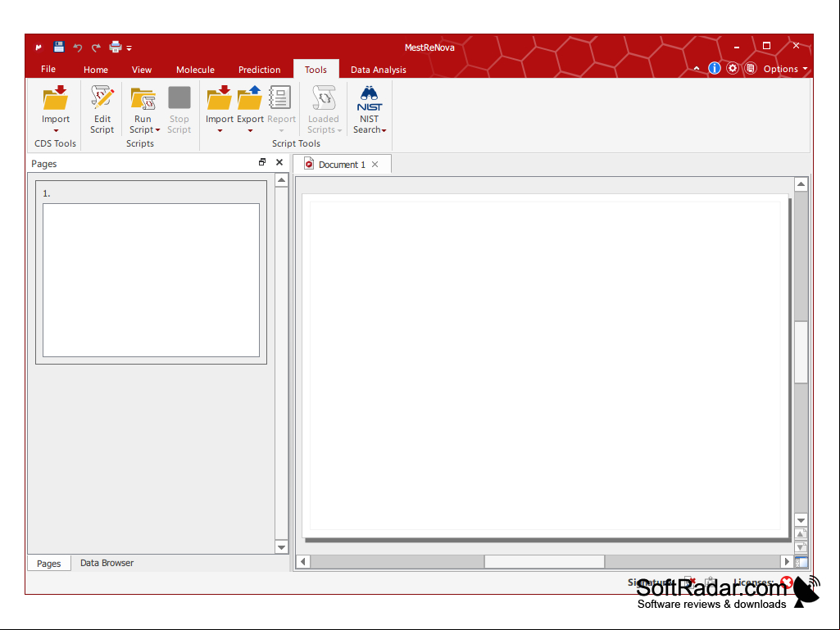Viewport: 840px width, 630px height.
Task: Select the Document 1 tab
Action: 342,165
